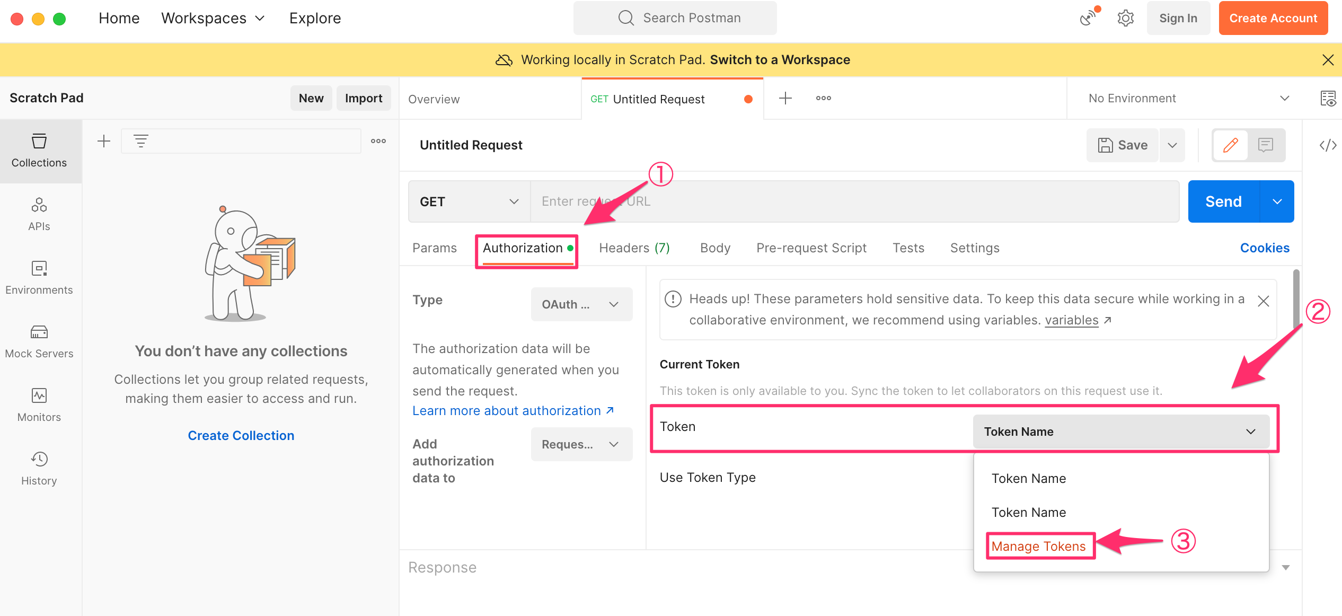Click the Sign In button

tap(1178, 18)
